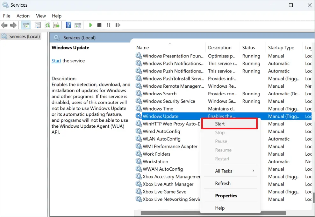Sort by the Status column header
Viewport: 315px width, 217px height.
pos(253,47)
